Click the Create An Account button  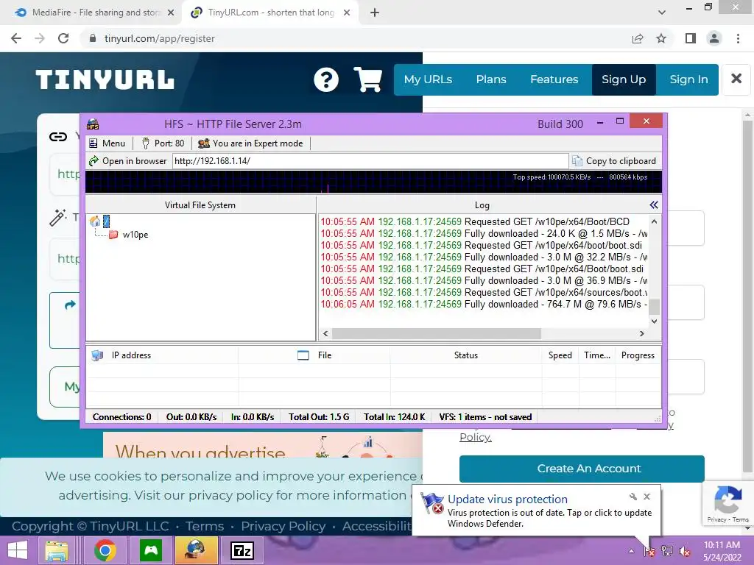(x=582, y=469)
